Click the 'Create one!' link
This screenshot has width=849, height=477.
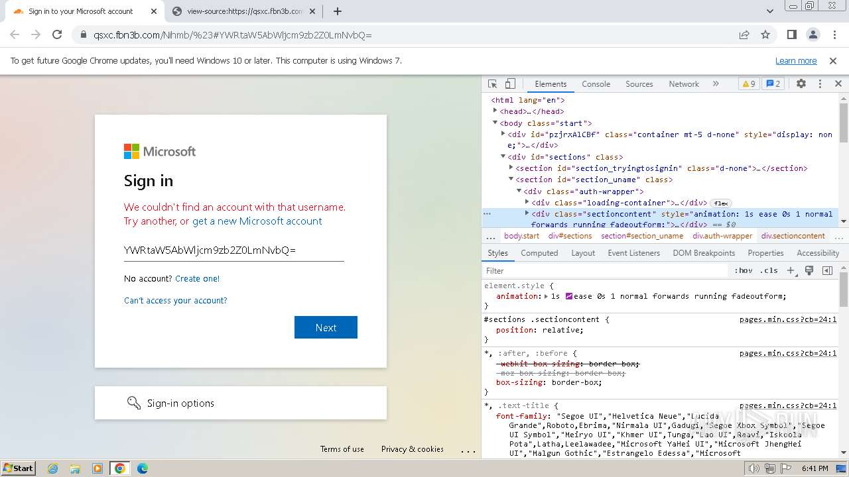(x=197, y=279)
